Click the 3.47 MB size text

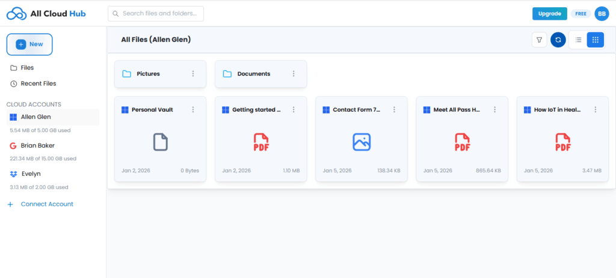point(592,171)
